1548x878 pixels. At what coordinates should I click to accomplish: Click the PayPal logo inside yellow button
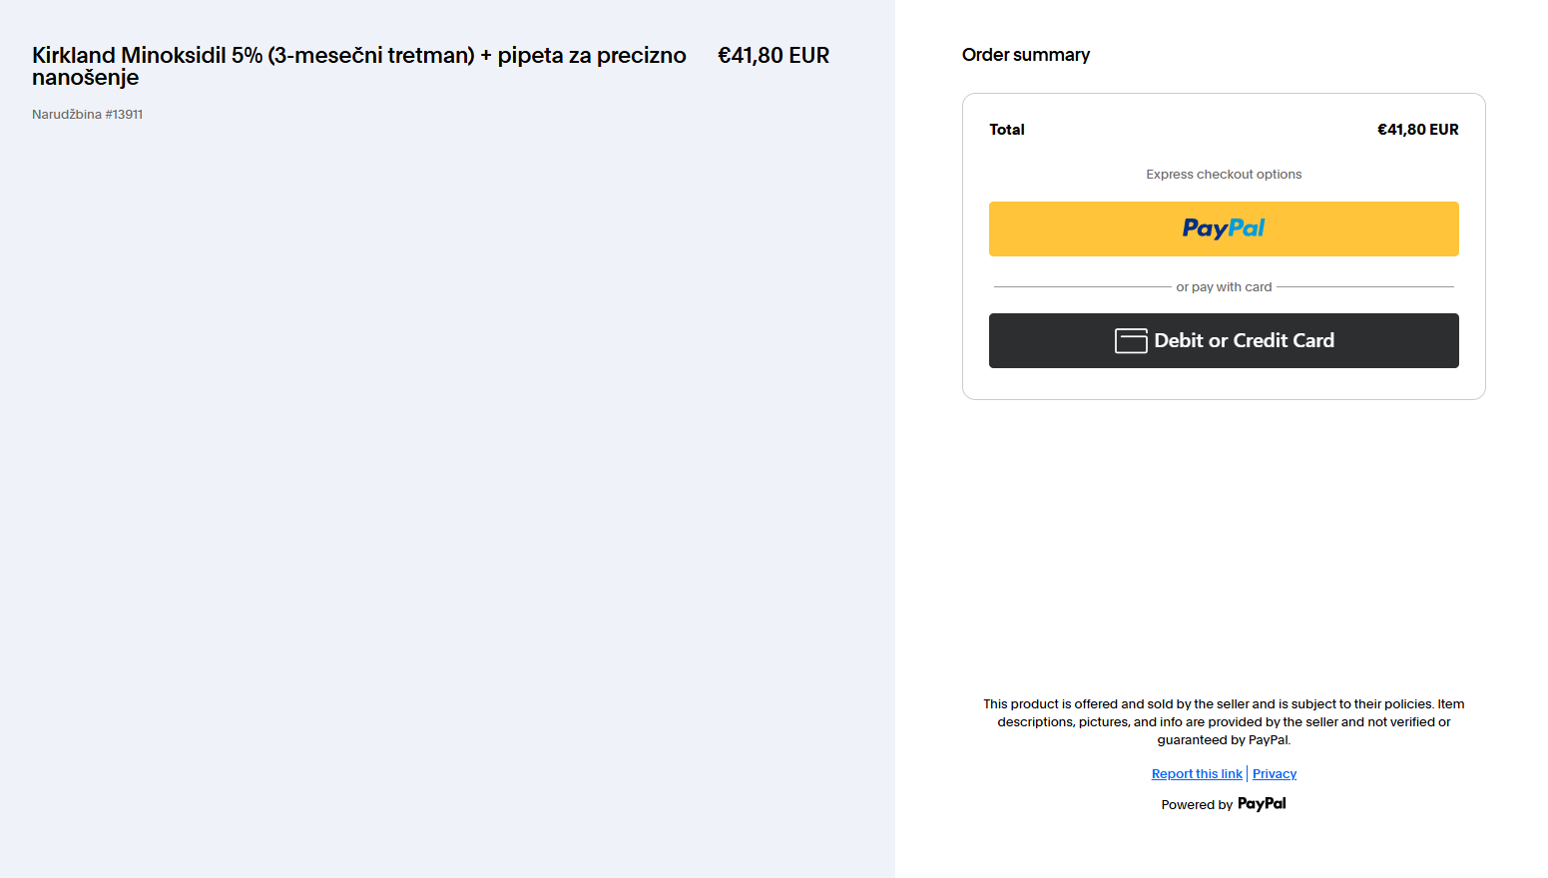(x=1224, y=228)
